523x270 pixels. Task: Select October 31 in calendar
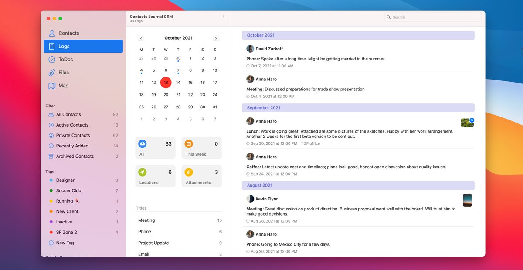[x=215, y=107]
